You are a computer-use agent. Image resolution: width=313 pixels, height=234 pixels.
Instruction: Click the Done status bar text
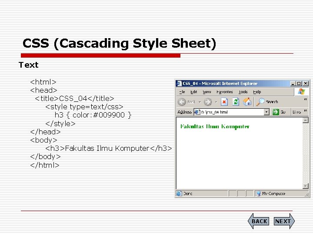pos(188,193)
